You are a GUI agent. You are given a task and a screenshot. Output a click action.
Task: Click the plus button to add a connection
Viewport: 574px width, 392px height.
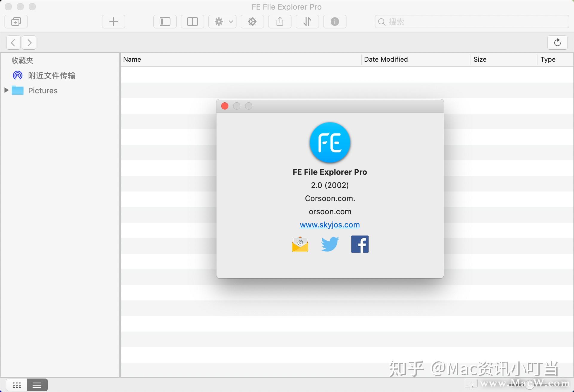[x=114, y=22]
